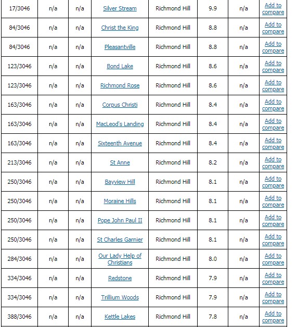Click the Pleasantville school link
This screenshot has height=327, width=297.
tap(120, 47)
